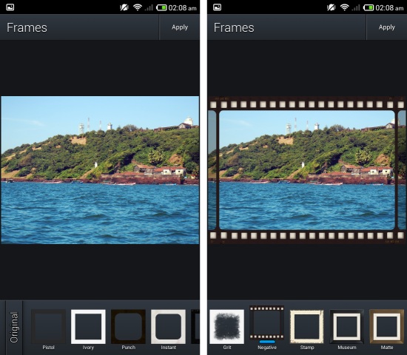
Task: Choose the Museum frame style
Action: point(347,326)
